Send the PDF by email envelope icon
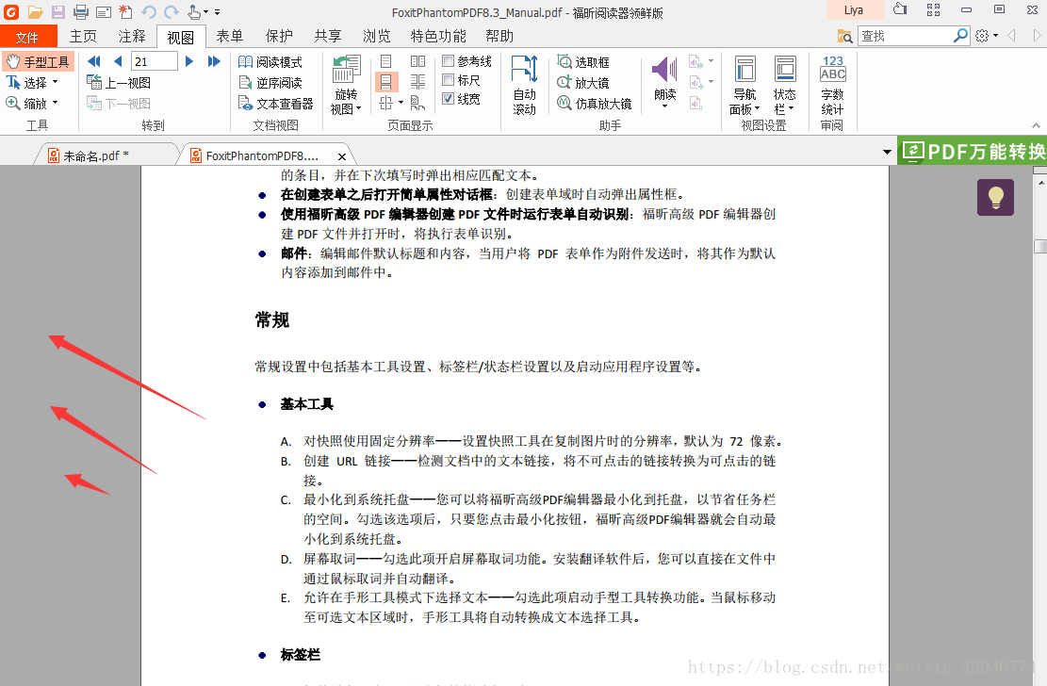The image size is (1047, 686). pyautogui.click(x=104, y=11)
